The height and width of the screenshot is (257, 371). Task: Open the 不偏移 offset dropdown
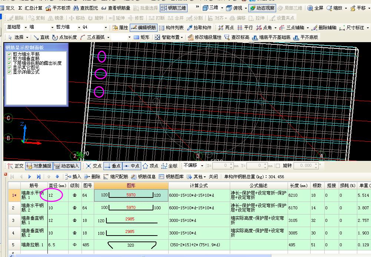(x=202, y=166)
